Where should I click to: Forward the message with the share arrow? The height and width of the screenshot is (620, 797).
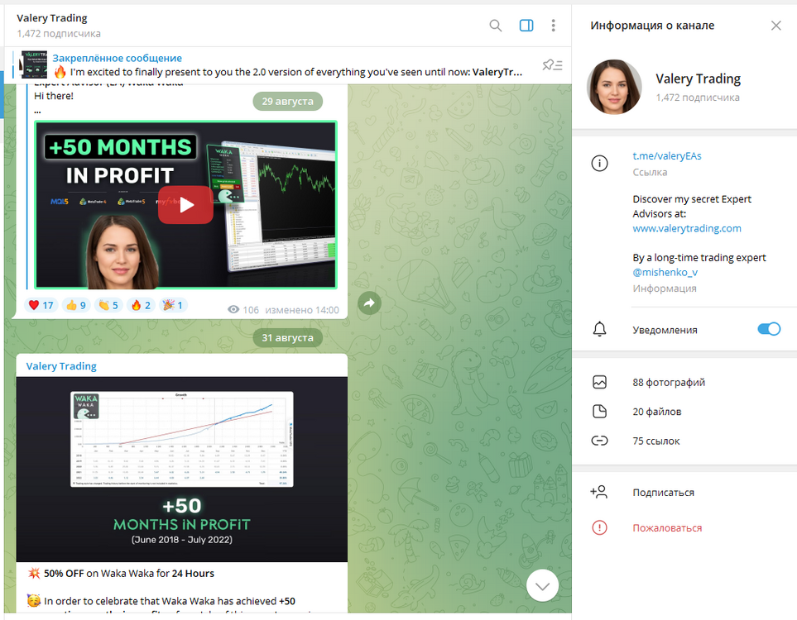(x=369, y=303)
